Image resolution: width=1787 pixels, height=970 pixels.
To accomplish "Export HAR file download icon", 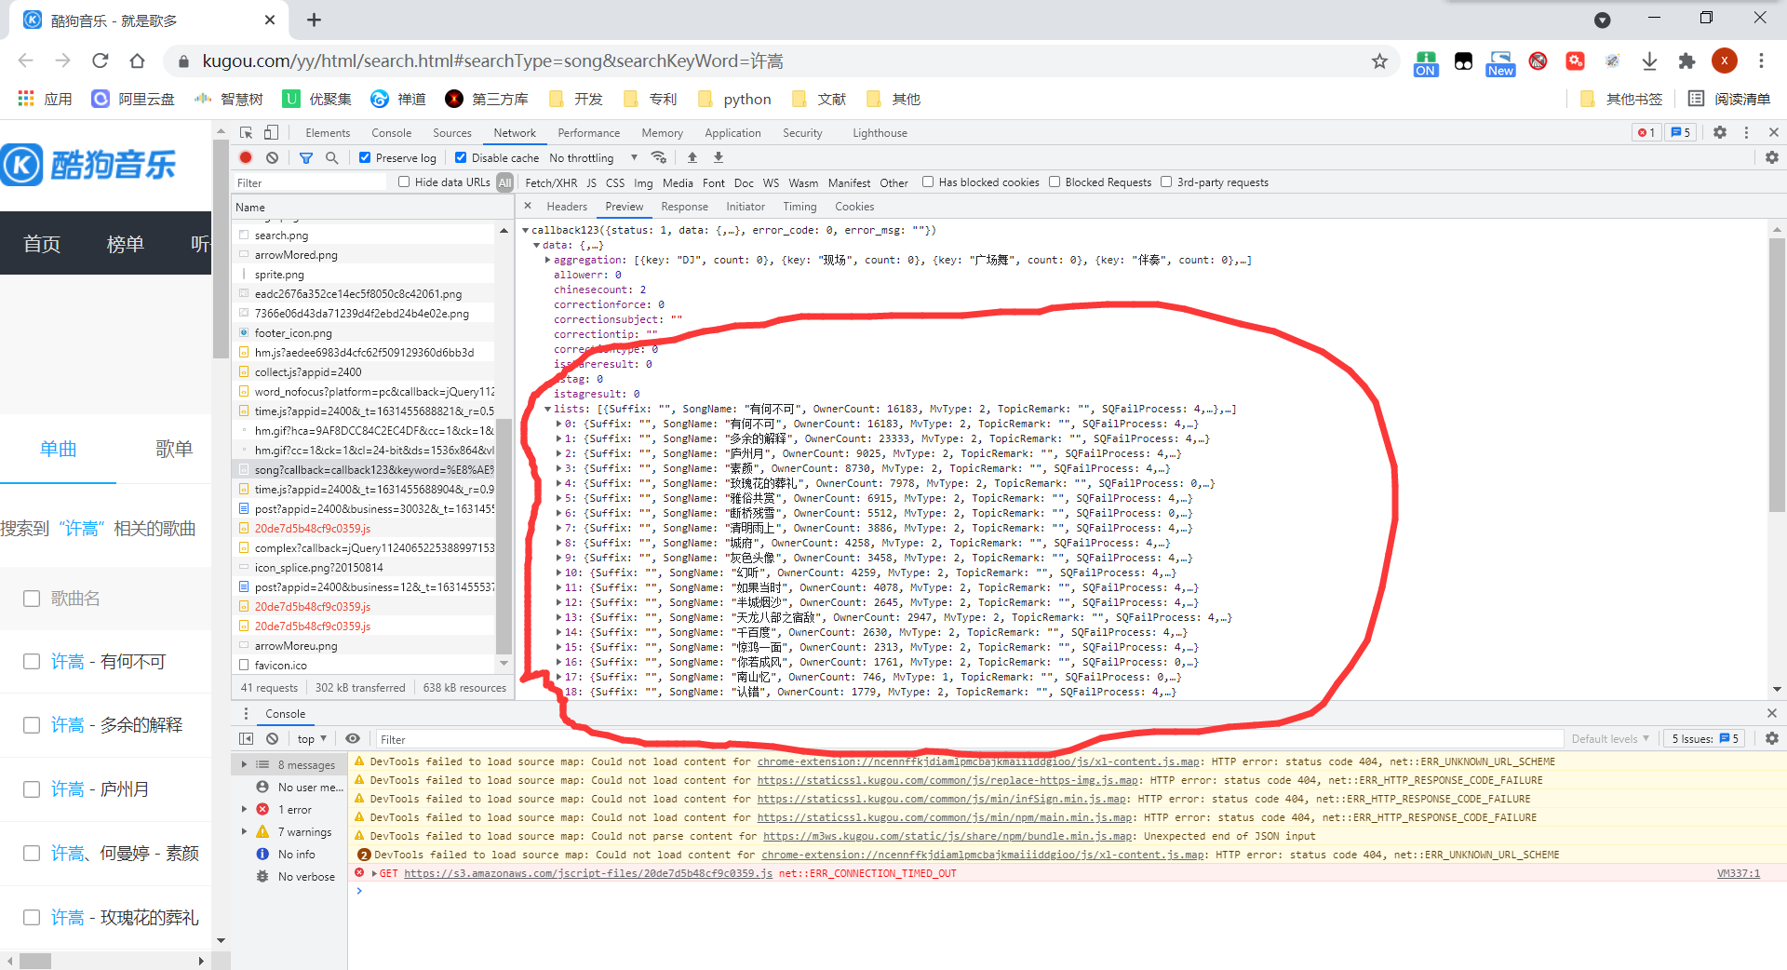I will 718,157.
